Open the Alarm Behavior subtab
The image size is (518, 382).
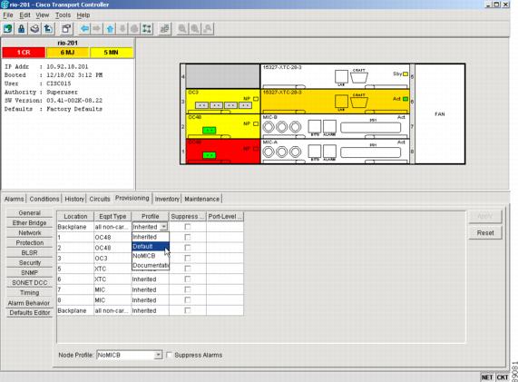tap(29, 303)
